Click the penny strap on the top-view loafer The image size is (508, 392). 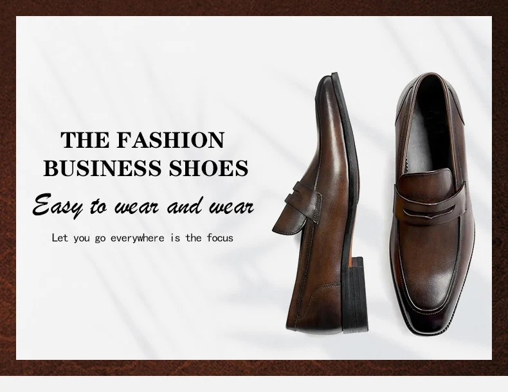[x=430, y=199]
